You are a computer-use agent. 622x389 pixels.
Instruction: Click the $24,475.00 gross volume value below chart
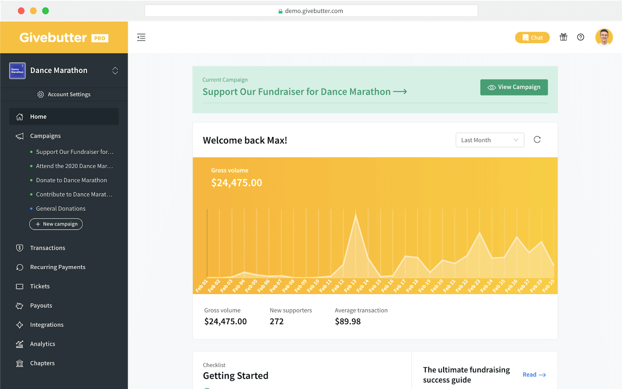(225, 321)
